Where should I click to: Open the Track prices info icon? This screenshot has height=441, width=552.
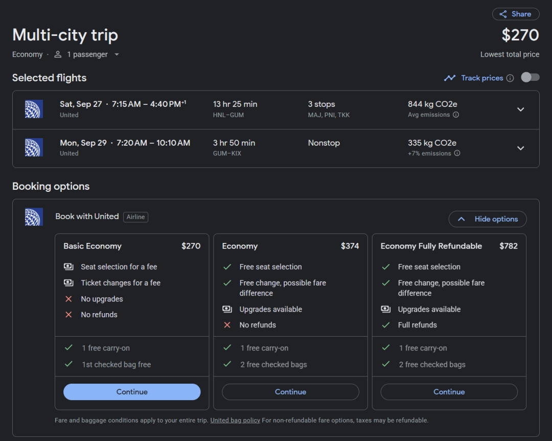point(510,78)
